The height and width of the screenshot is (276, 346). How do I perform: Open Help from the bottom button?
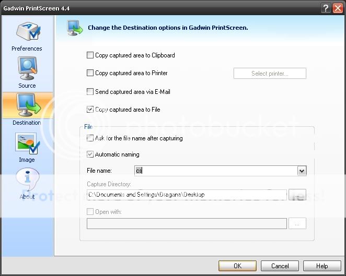click(x=322, y=266)
